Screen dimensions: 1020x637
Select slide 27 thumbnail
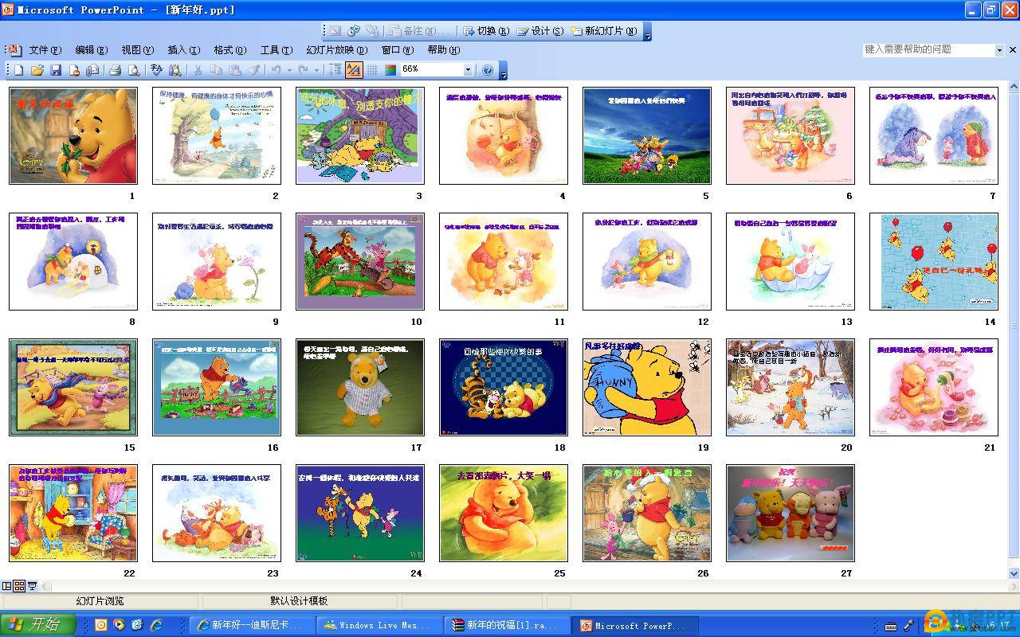click(790, 513)
